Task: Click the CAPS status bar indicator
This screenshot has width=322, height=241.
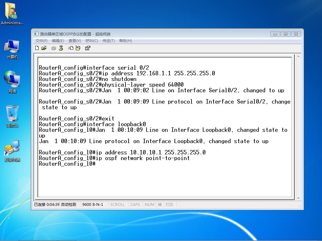Action: 135,204
